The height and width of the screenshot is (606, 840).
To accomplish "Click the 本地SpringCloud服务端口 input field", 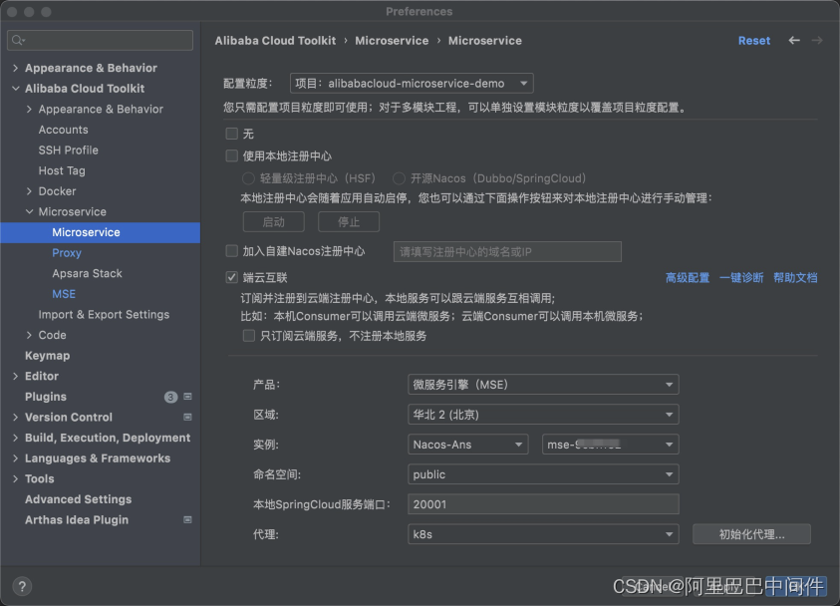I will [543, 503].
